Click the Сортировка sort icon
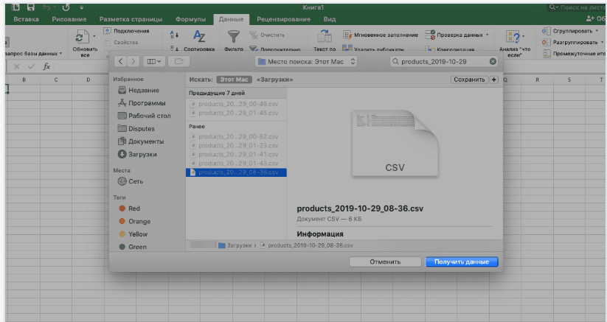The width and height of the screenshot is (607, 322). pos(199,37)
